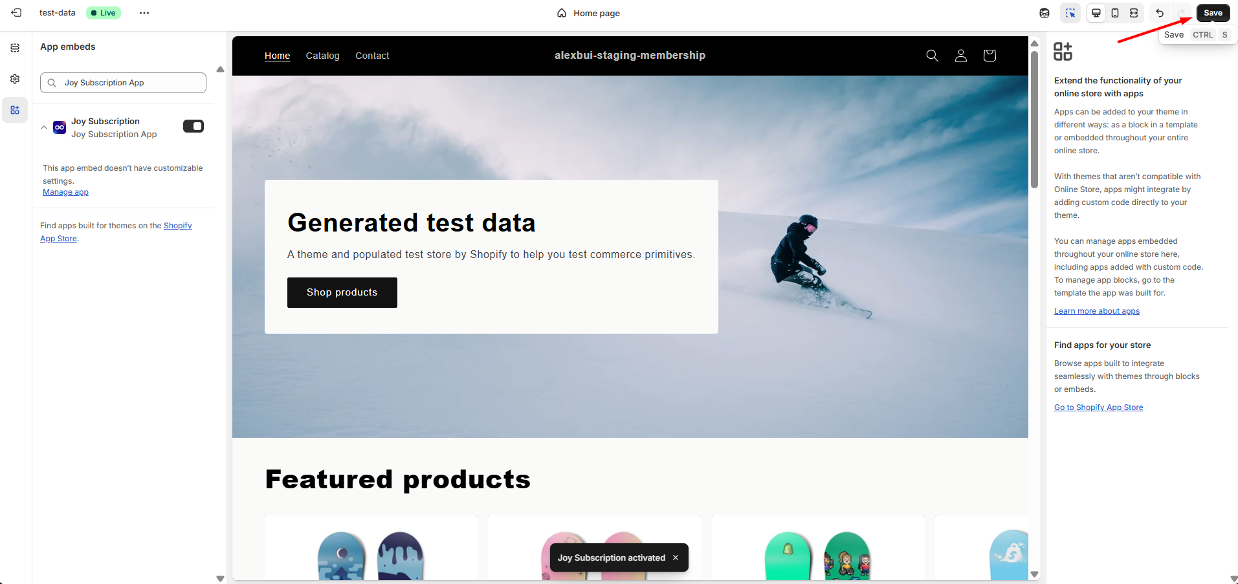The width and height of the screenshot is (1238, 584).
Task: Open the cart icon in store header
Action: (x=989, y=56)
